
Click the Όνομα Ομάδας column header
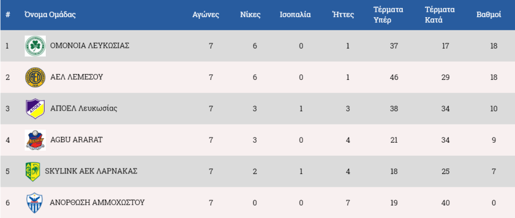pyautogui.click(x=50, y=15)
